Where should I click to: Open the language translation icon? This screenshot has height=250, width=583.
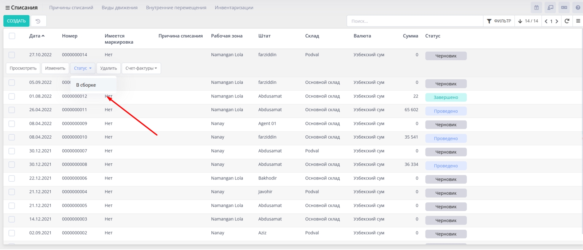pyautogui.click(x=564, y=8)
